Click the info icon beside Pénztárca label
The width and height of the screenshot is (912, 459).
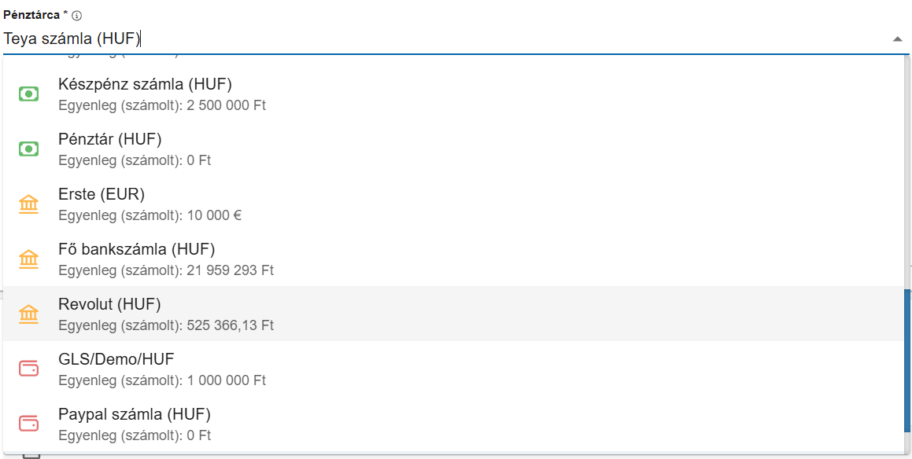tap(76, 16)
